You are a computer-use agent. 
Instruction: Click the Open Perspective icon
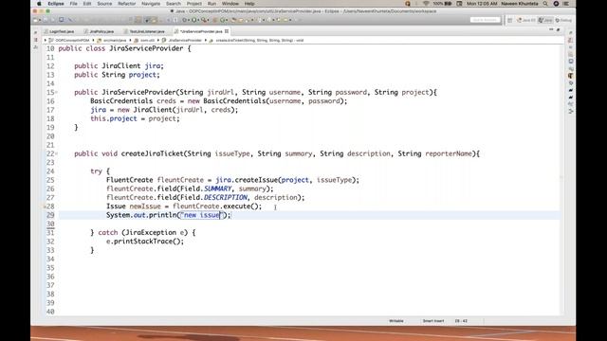pyautogui.click(x=510, y=20)
